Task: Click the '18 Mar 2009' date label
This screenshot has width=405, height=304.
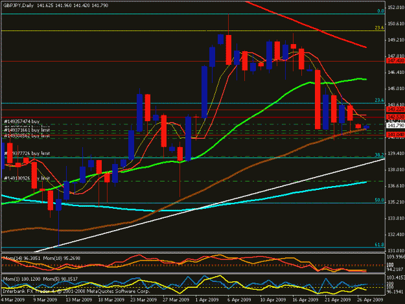Action: 111,299
